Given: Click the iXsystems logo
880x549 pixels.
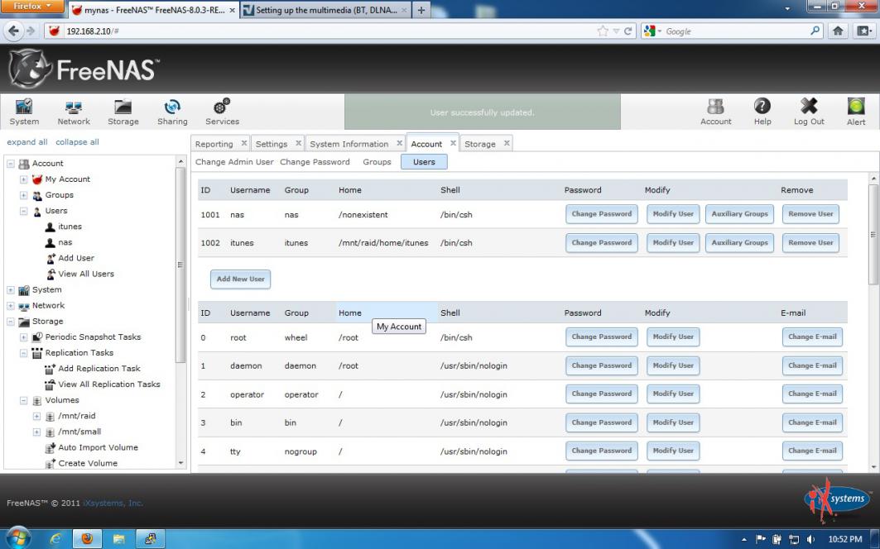Looking at the screenshot, I should 836,499.
